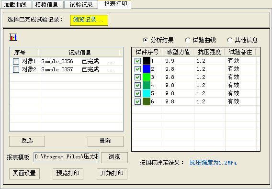This screenshot has height=189, width=272.
Task: Click the 报表模板 path input field
Action: coord(66,157)
